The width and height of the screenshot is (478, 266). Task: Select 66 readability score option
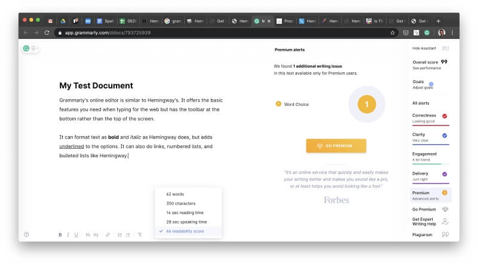188,231
